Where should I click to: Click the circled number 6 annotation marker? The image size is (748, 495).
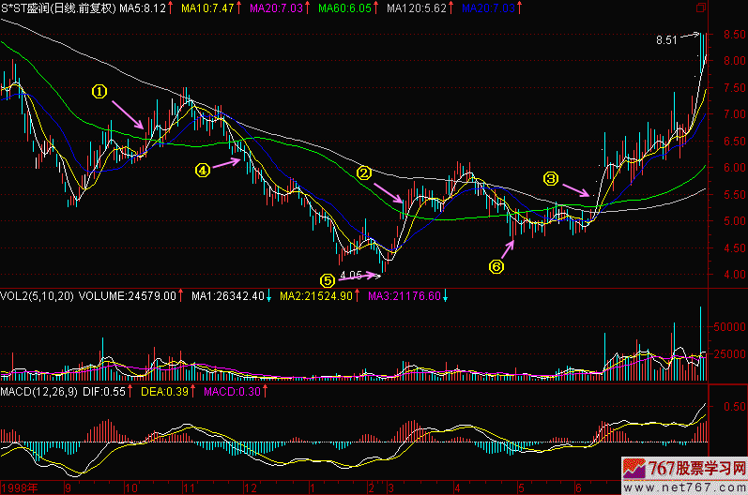[x=496, y=266]
